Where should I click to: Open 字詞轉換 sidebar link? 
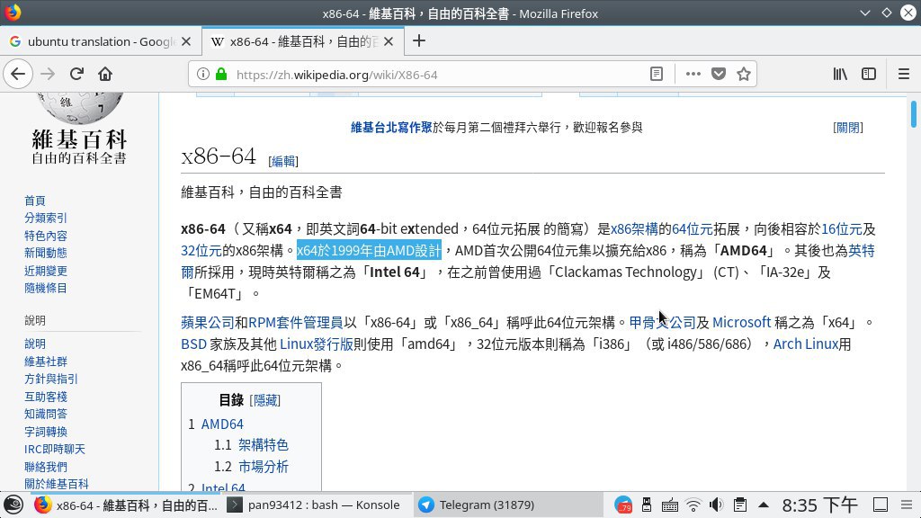pyautogui.click(x=46, y=432)
